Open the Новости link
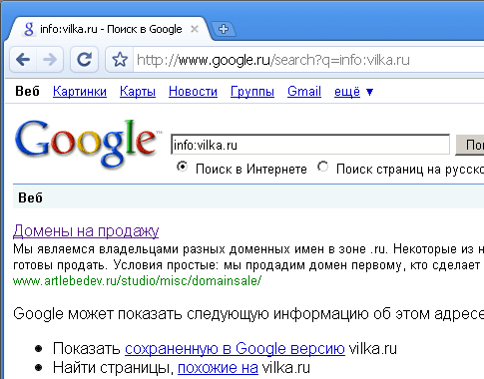The height and width of the screenshot is (379, 484). [x=193, y=91]
